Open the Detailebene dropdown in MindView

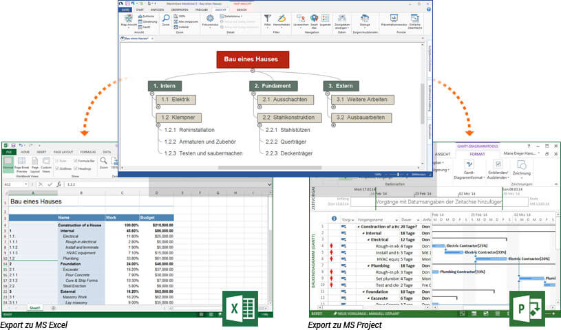coord(231,16)
